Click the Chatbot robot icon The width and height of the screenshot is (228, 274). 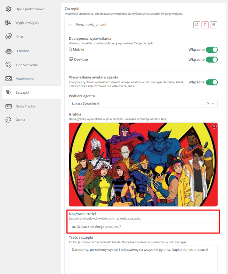click(x=9, y=51)
